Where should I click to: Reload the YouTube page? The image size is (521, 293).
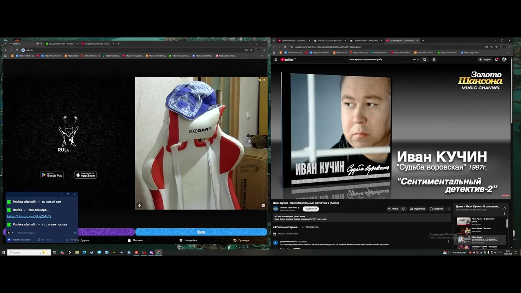pyautogui.click(x=285, y=47)
